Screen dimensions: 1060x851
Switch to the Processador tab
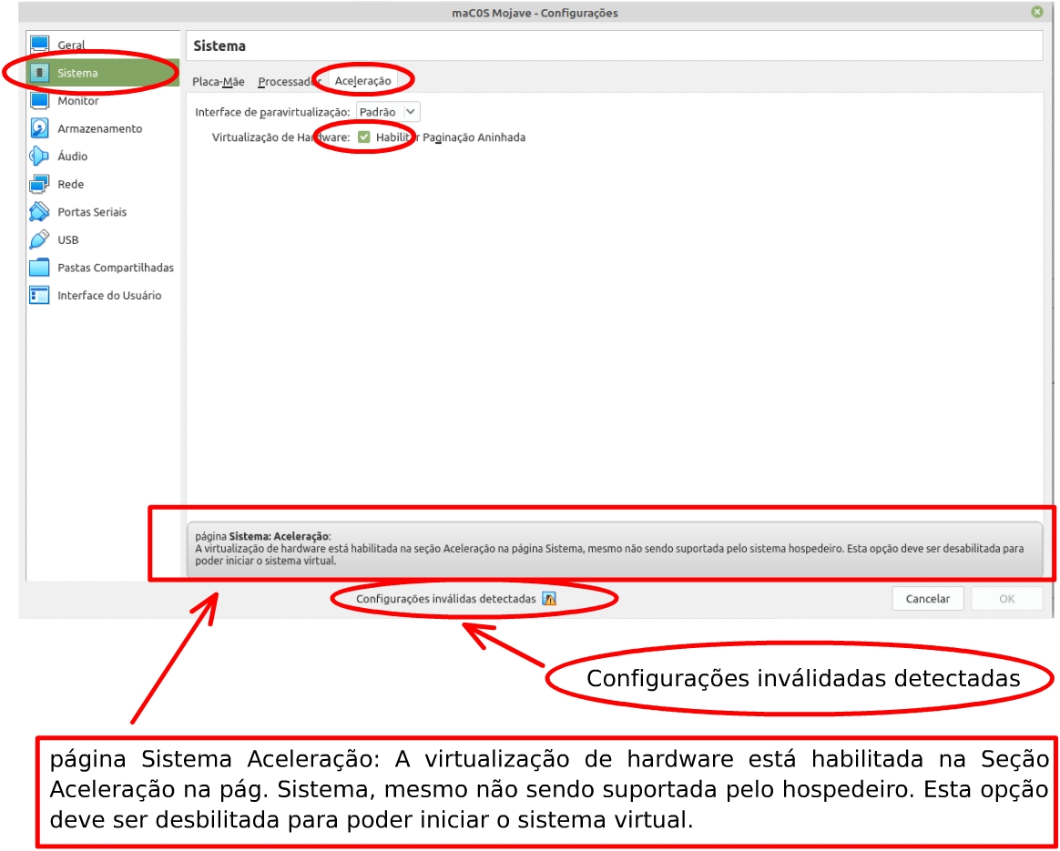tap(288, 81)
